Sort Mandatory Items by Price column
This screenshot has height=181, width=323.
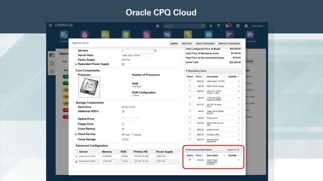tap(199, 76)
